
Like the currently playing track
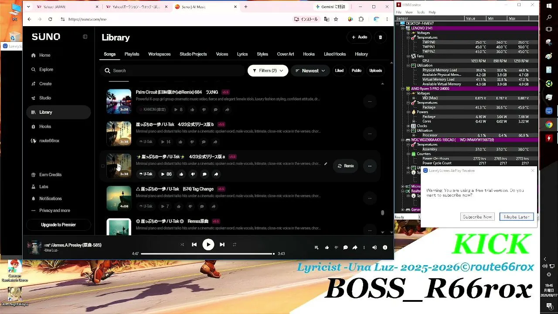click(327, 248)
